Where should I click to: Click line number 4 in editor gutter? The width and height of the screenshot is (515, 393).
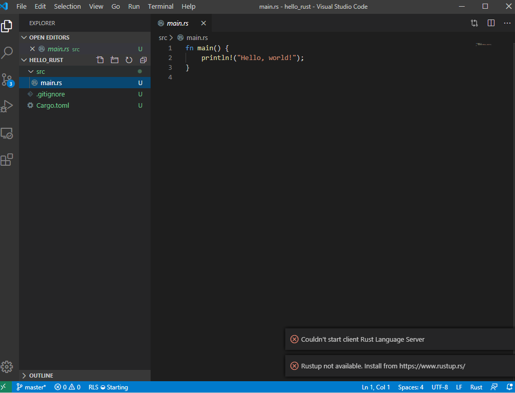[x=170, y=77]
